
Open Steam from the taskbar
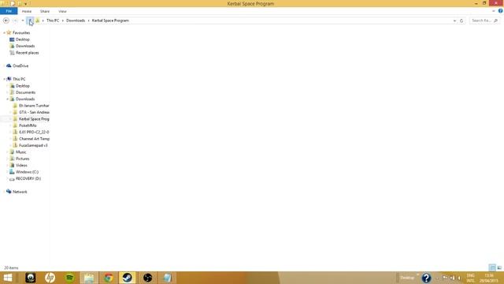click(x=128, y=278)
